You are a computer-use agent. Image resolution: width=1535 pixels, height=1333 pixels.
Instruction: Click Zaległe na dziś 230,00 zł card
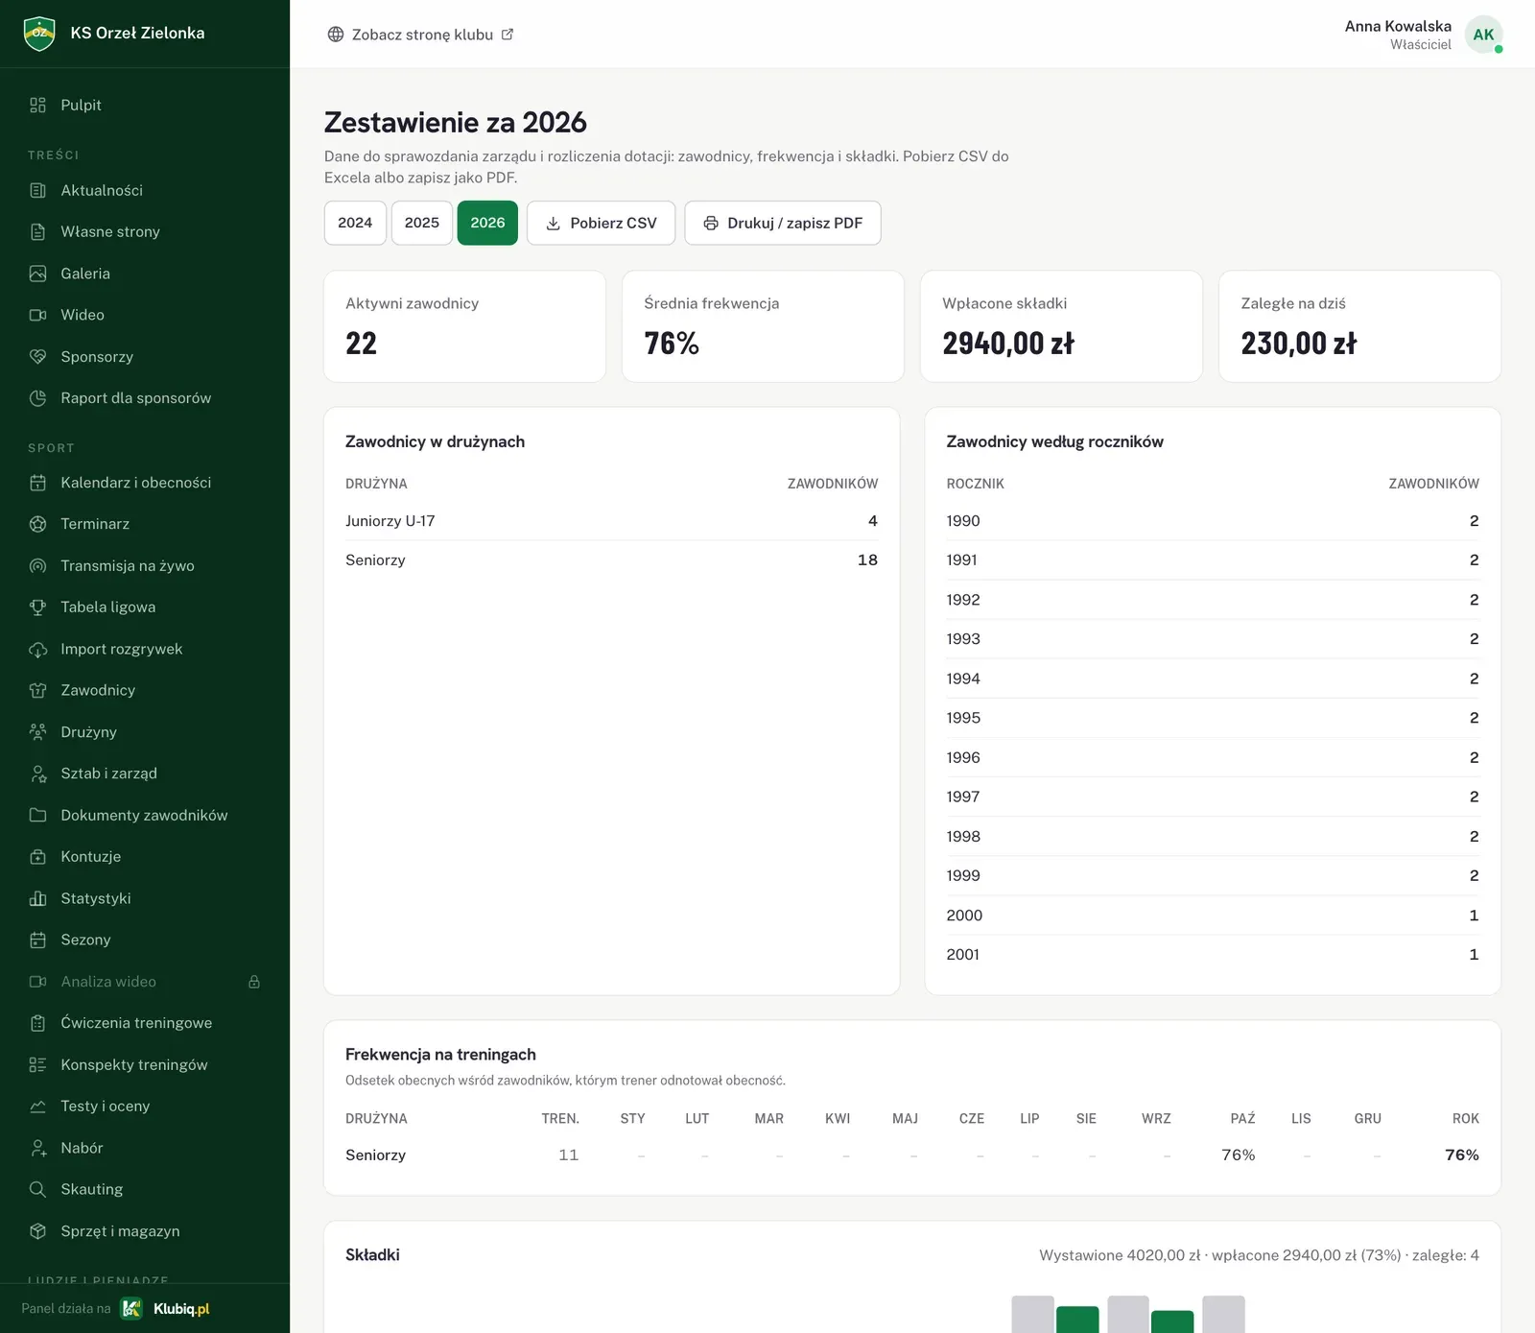1359,326
